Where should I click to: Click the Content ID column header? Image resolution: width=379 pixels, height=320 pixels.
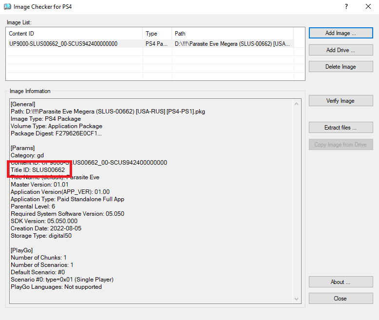75,34
